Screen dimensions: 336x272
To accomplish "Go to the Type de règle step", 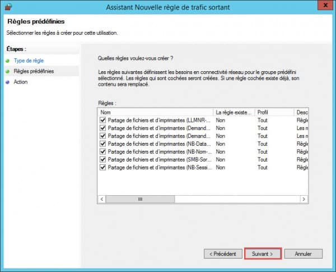I will (x=29, y=61).
